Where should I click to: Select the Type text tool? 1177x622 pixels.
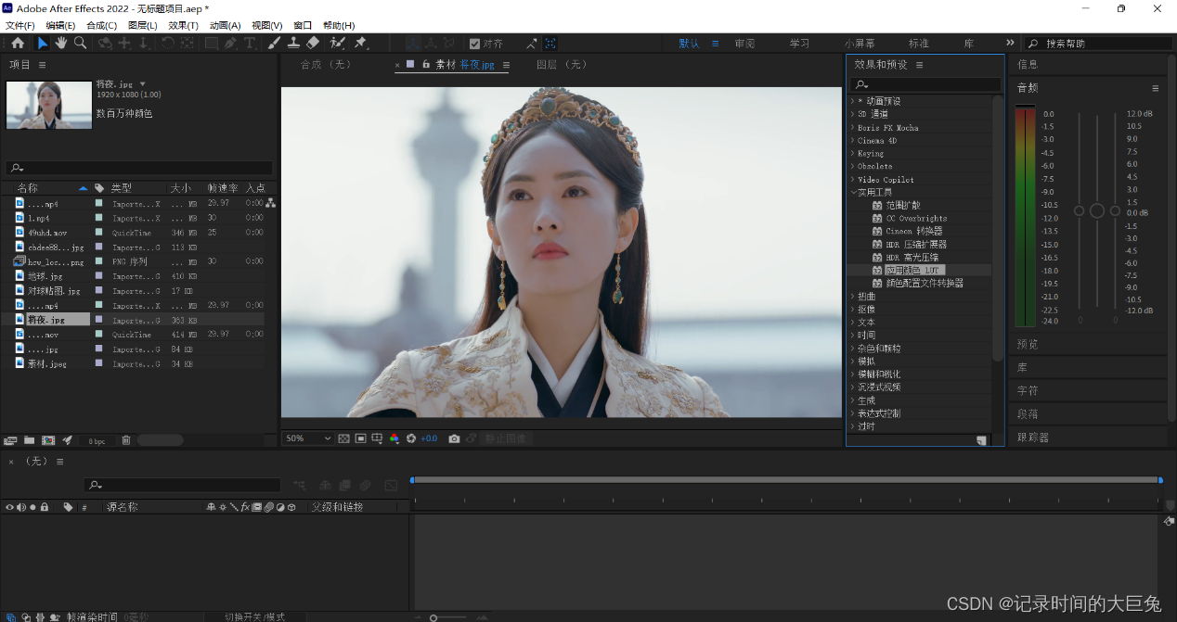point(251,43)
